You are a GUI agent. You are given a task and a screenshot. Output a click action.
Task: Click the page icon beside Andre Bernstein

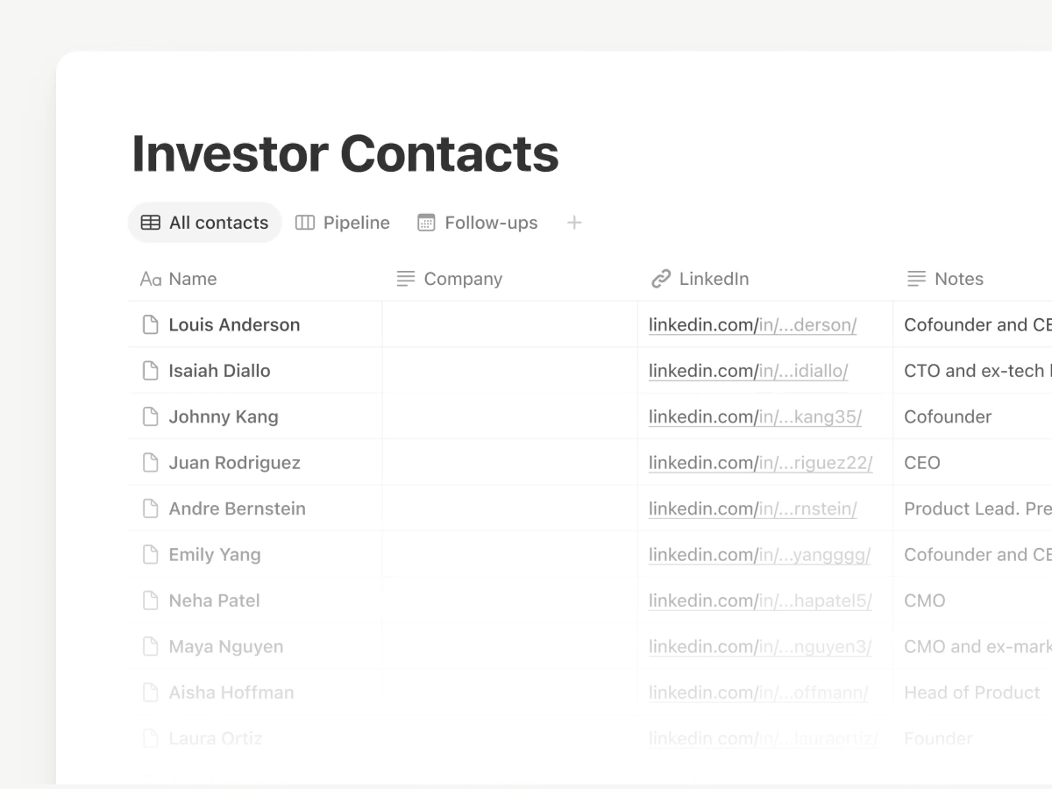[151, 508]
